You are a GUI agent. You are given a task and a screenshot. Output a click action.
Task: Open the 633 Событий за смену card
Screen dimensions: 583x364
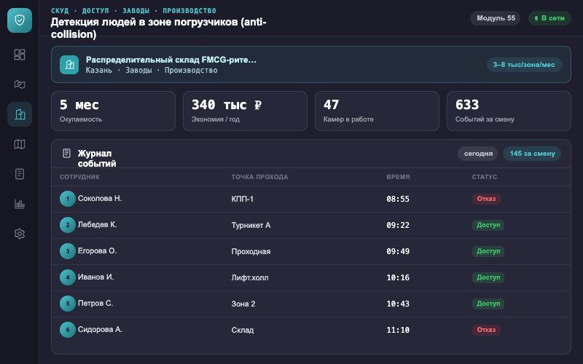pyautogui.click(x=509, y=111)
